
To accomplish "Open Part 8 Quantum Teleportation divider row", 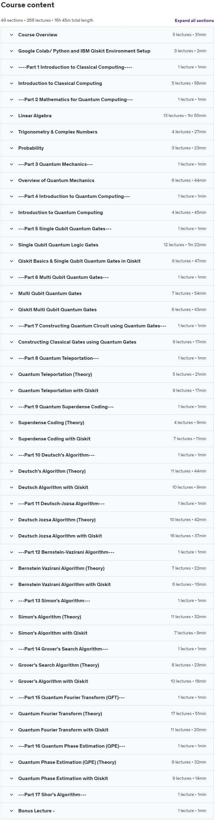I will [107, 358].
